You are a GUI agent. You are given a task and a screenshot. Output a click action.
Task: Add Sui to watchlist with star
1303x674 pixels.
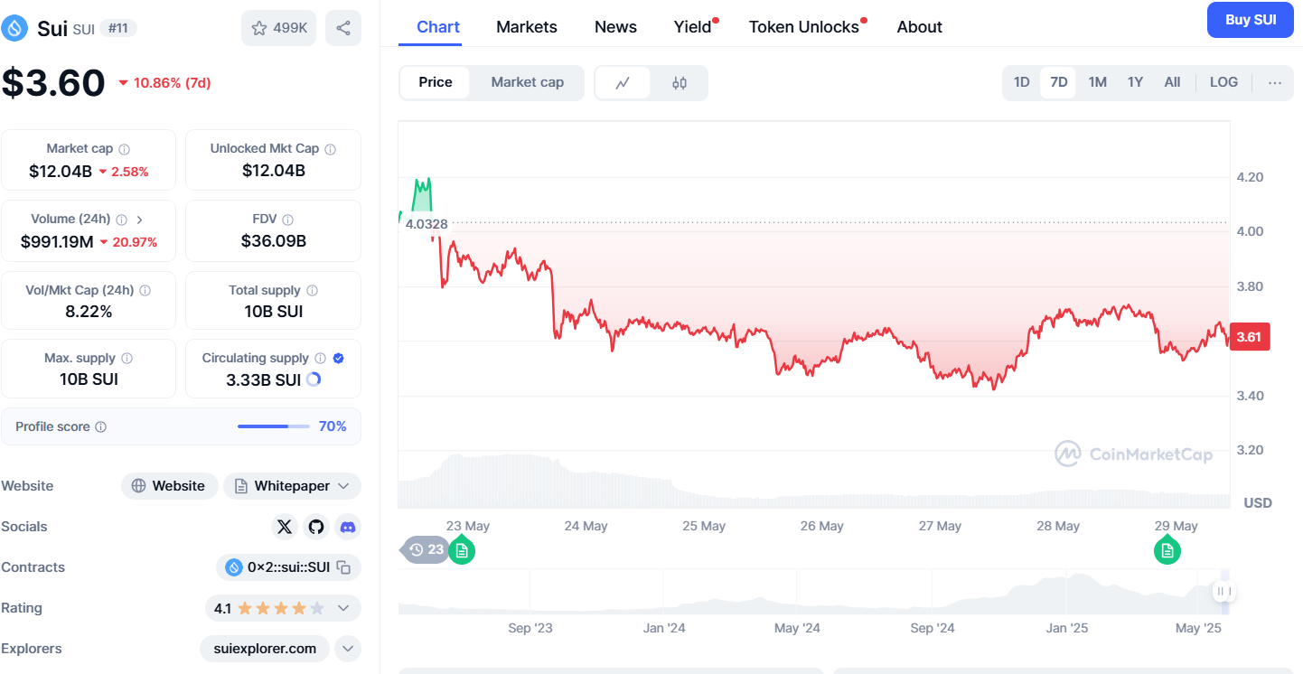click(278, 28)
